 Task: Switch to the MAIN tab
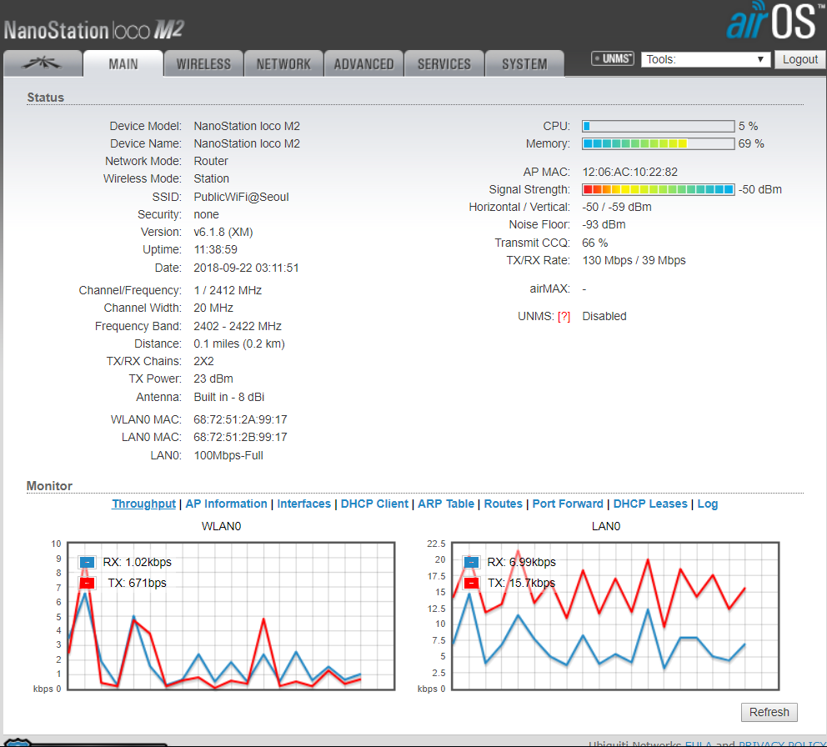point(123,64)
